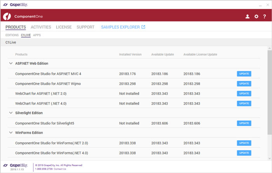
Task: Open settings via the gear icon
Action: click(256, 16)
